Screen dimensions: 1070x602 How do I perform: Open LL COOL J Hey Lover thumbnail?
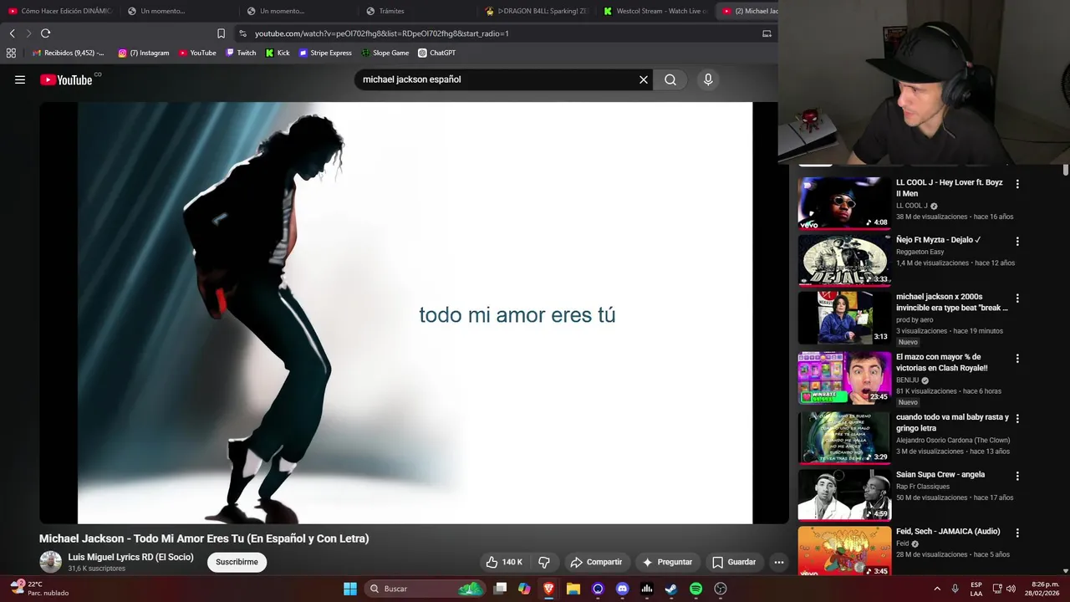(x=844, y=202)
